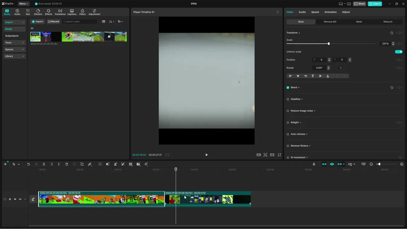
Task: Click the microphone record voiceover icon
Action: coord(314,164)
